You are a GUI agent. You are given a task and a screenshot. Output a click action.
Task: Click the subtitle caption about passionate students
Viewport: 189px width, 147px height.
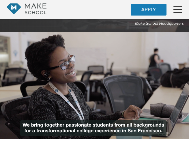point(93,128)
